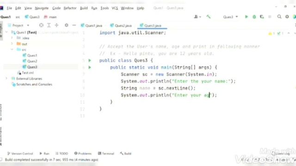Click run gutter arrow beside main method
This screenshot has height=166, width=296.
pos(90,67)
